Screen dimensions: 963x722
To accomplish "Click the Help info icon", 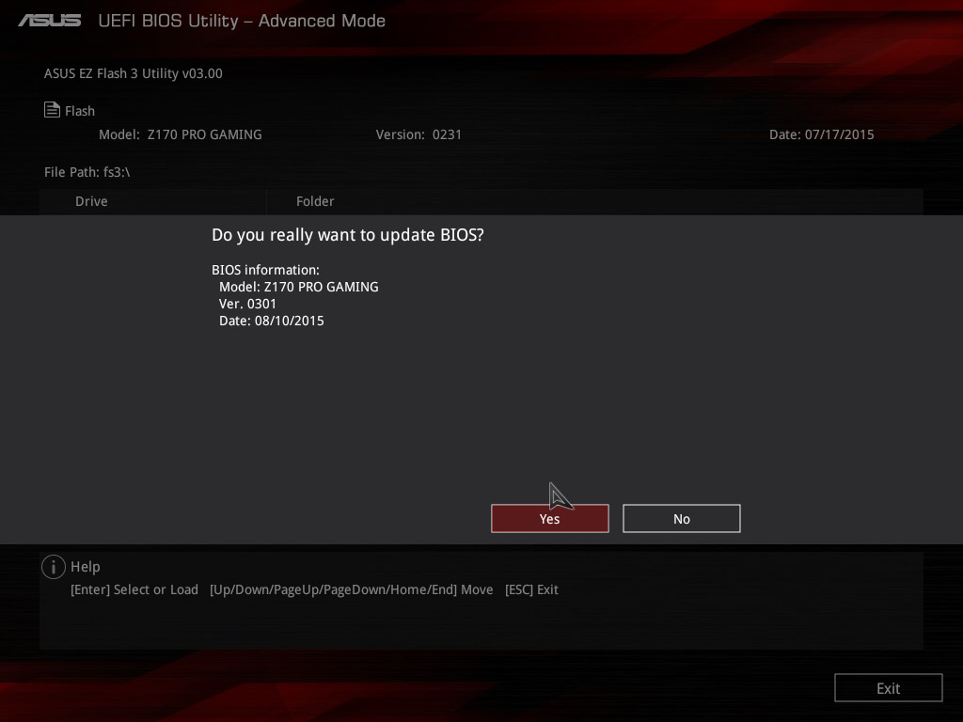I will click(x=54, y=567).
